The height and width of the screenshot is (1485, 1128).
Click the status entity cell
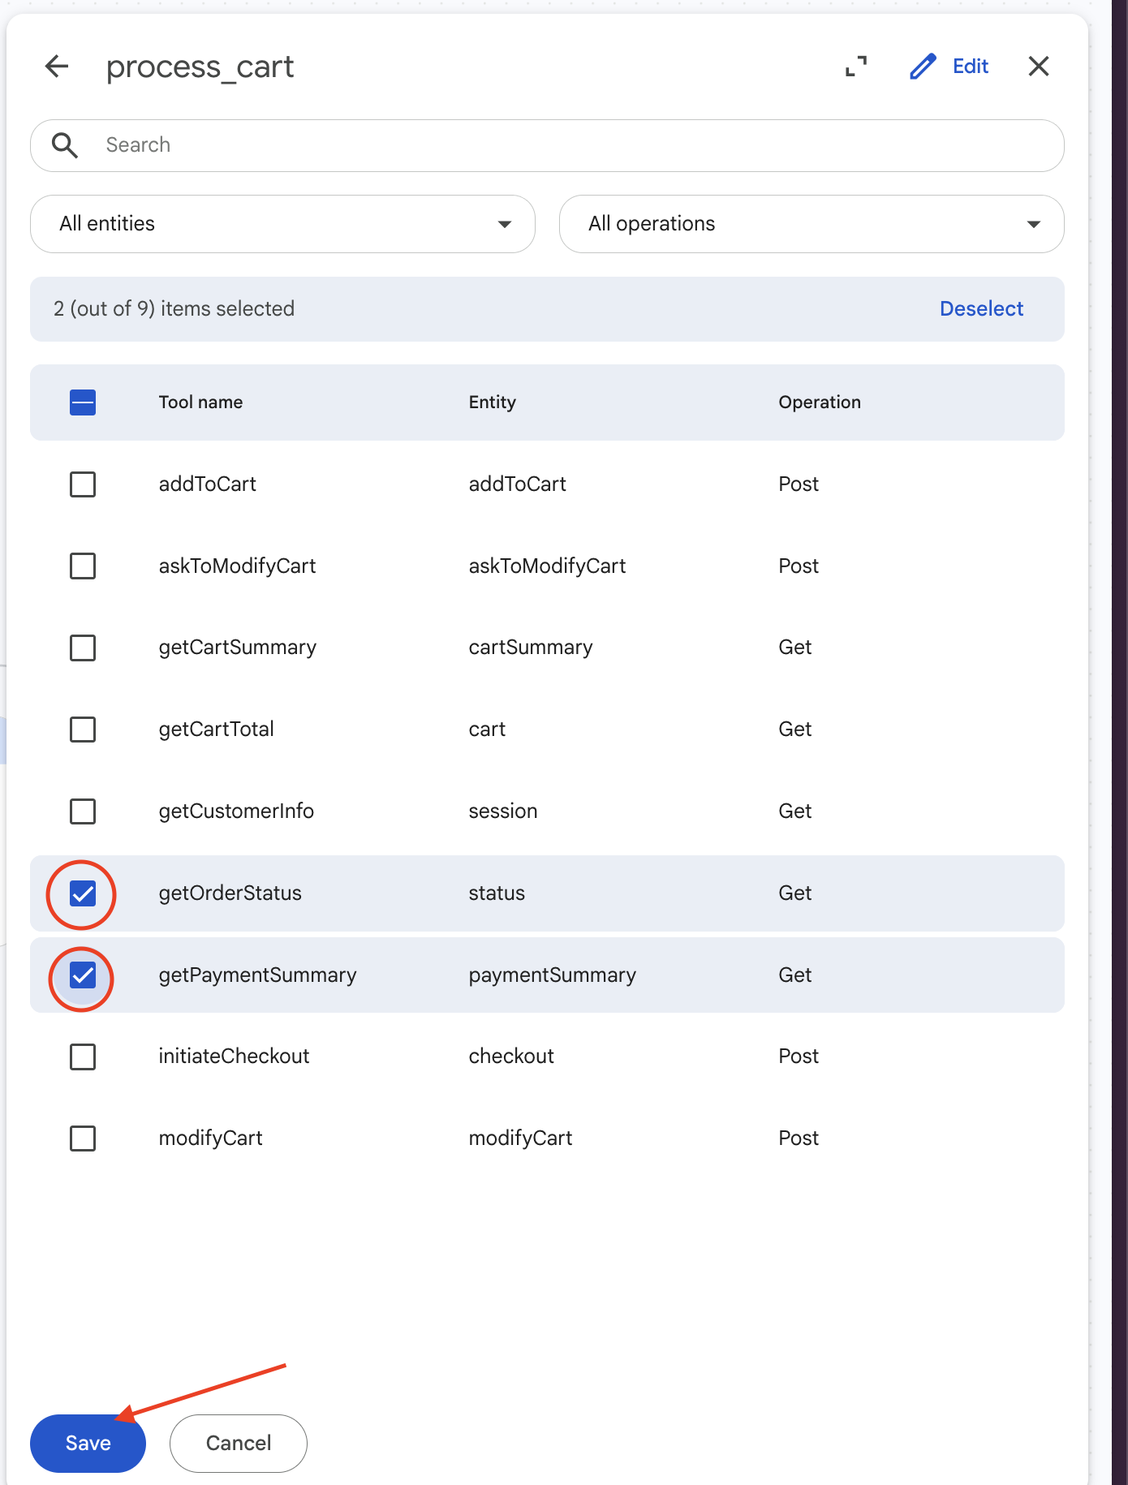point(497,893)
